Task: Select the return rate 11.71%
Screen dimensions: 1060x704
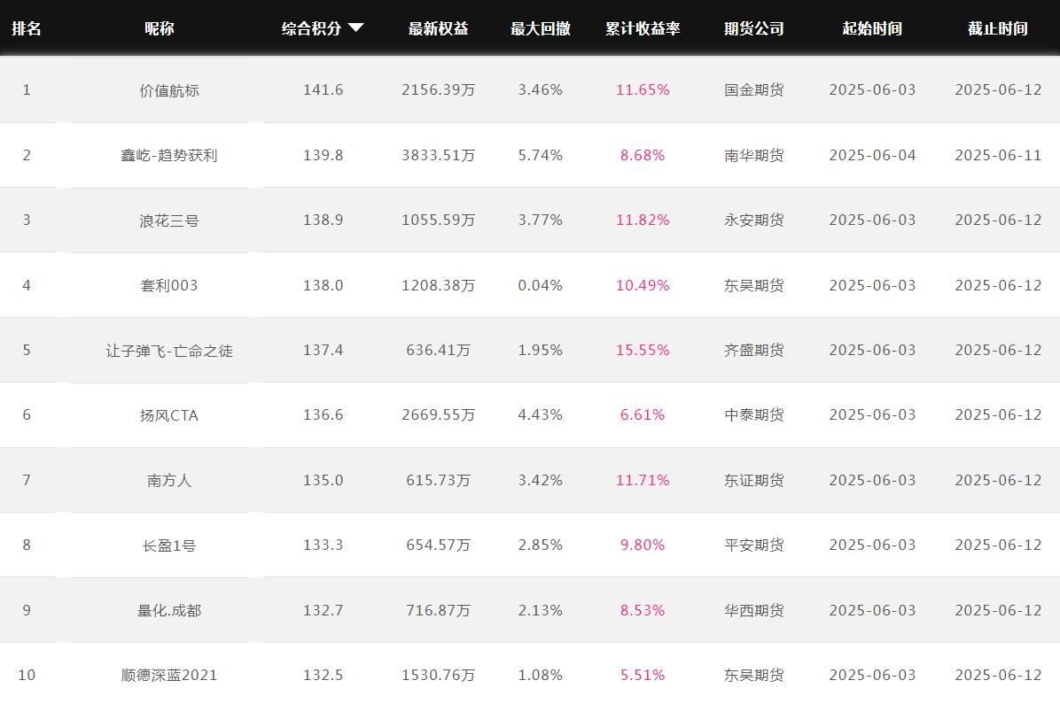Action: 643,480
